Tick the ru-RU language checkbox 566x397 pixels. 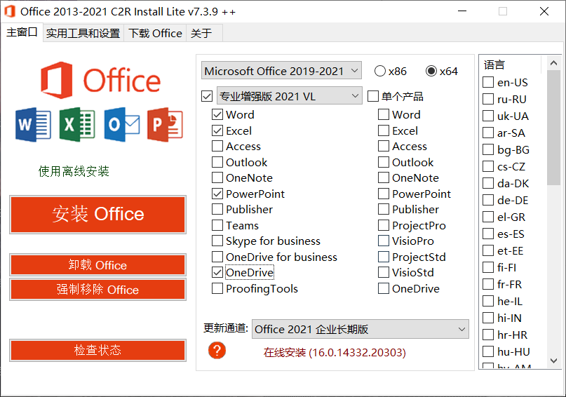click(488, 99)
